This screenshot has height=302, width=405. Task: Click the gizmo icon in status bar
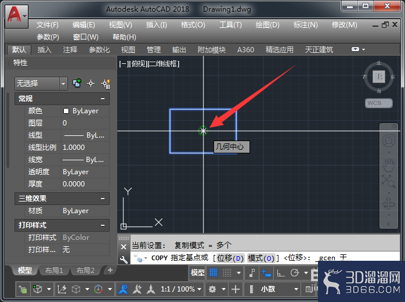click(99, 289)
